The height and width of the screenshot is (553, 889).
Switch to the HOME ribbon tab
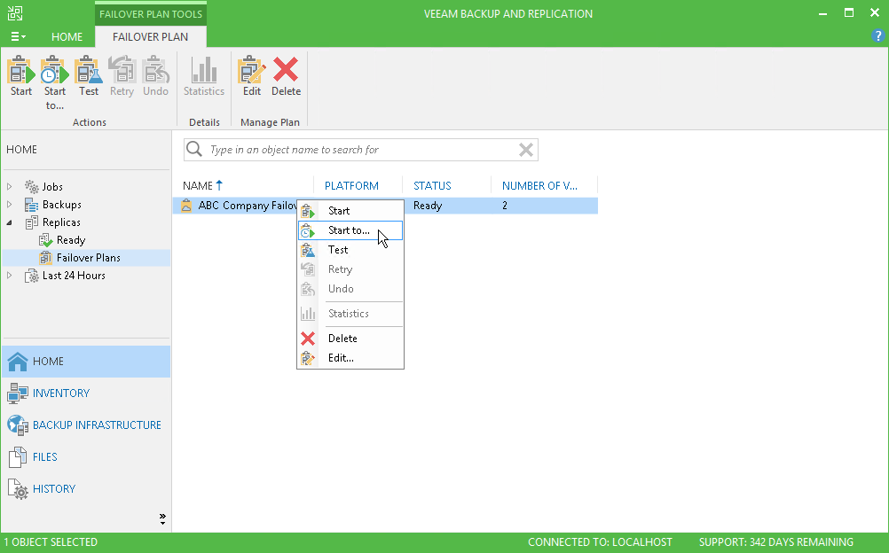[67, 37]
